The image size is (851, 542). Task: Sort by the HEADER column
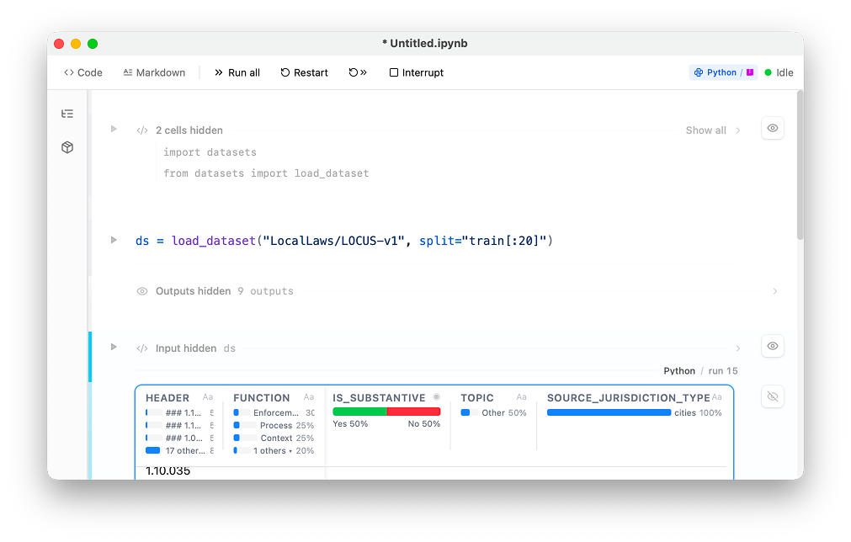tap(168, 398)
